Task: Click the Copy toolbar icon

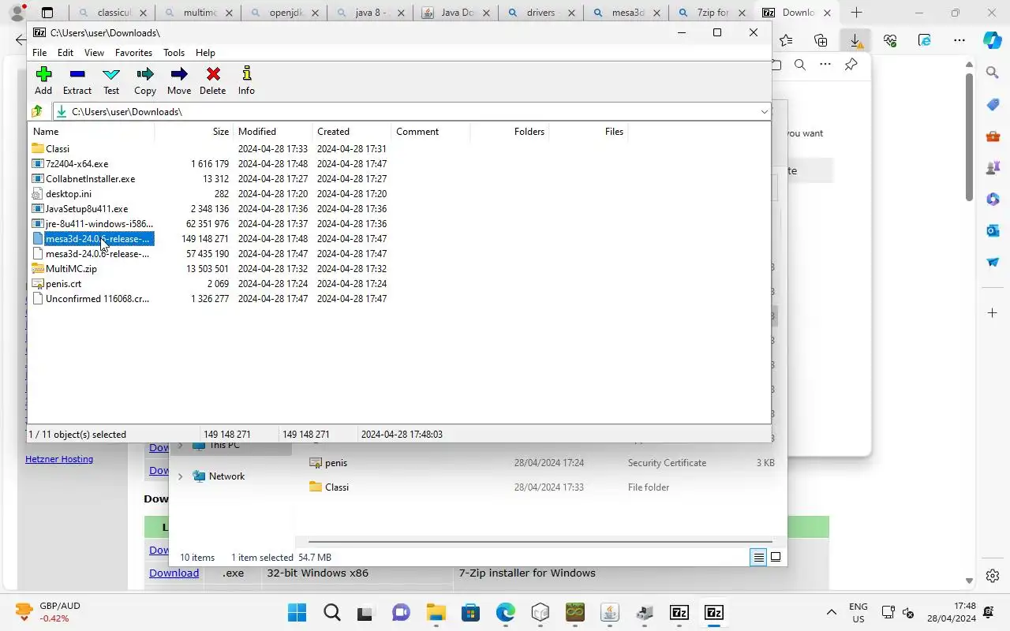Action: (145, 80)
